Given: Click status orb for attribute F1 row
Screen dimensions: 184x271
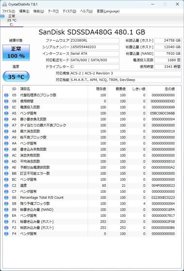Looking at the screenshot, I should pyautogui.click(x=6, y=222).
